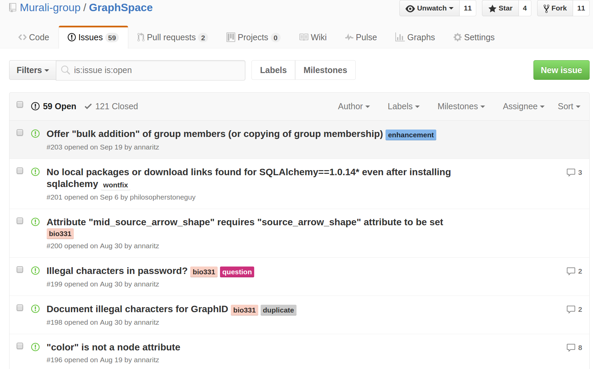The height and width of the screenshot is (369, 593).
Task: Open comments on SQLAlchemy issue via comment icon
Action: 571,172
